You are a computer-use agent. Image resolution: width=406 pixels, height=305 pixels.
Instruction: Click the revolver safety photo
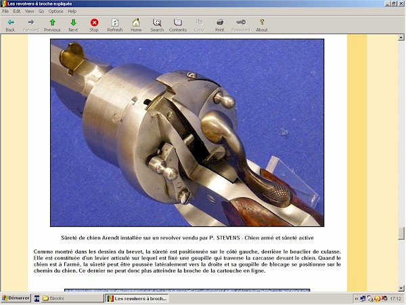click(x=187, y=132)
